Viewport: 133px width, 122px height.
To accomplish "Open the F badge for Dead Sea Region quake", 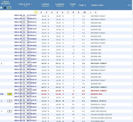I will pos(10,111).
